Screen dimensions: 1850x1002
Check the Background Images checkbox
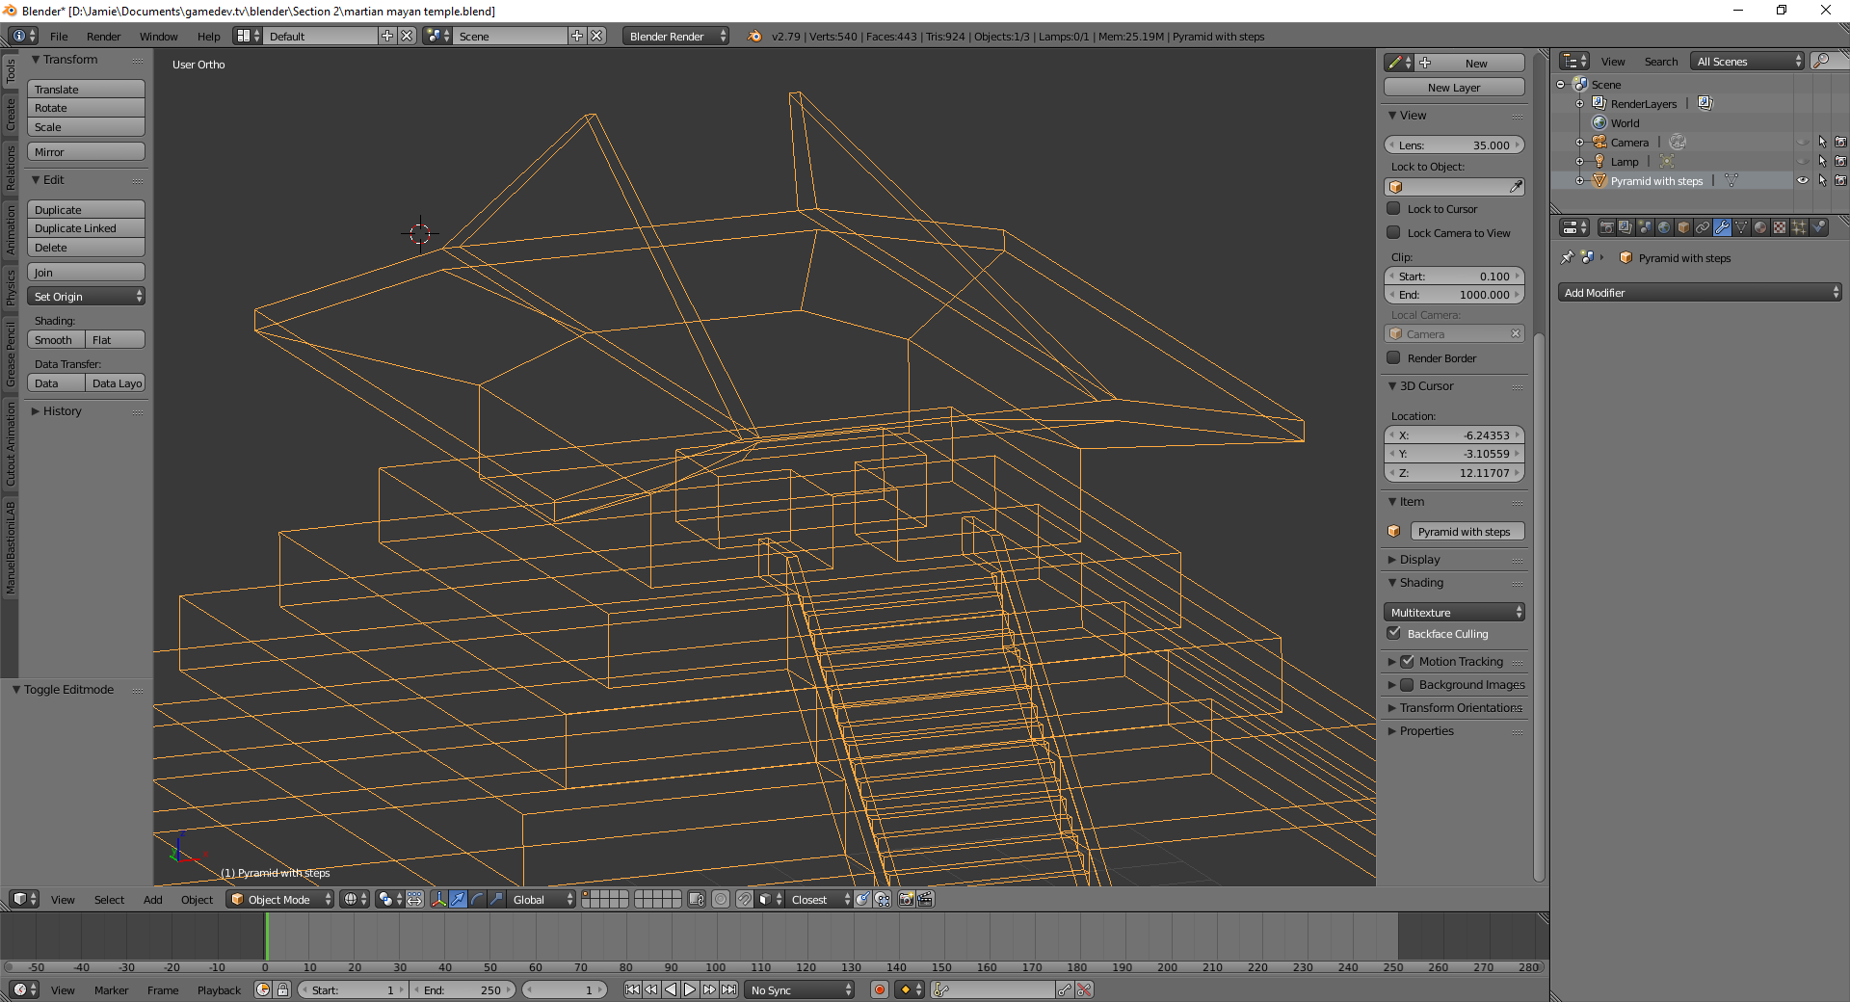pos(1407,684)
